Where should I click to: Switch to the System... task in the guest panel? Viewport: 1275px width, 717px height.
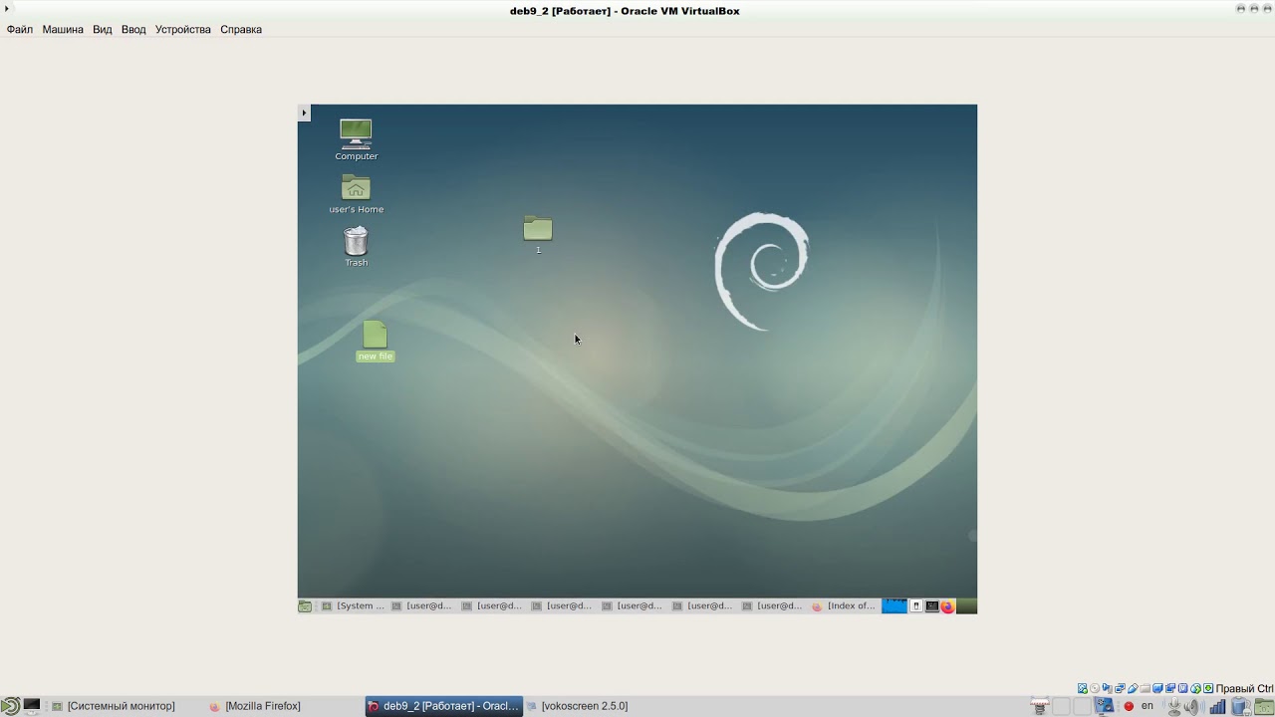tap(353, 605)
